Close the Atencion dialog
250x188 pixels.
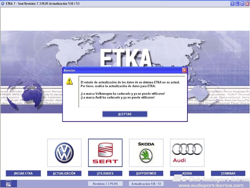[x=184, y=70]
